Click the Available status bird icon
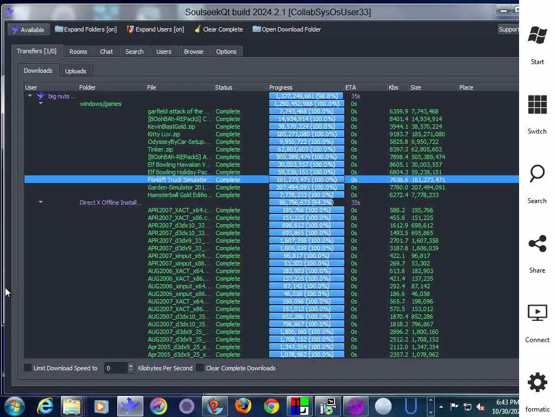Screen dimensions: 556x417 15,30
